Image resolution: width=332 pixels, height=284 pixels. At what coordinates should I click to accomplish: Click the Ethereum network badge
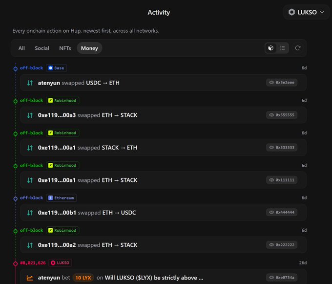61,198
